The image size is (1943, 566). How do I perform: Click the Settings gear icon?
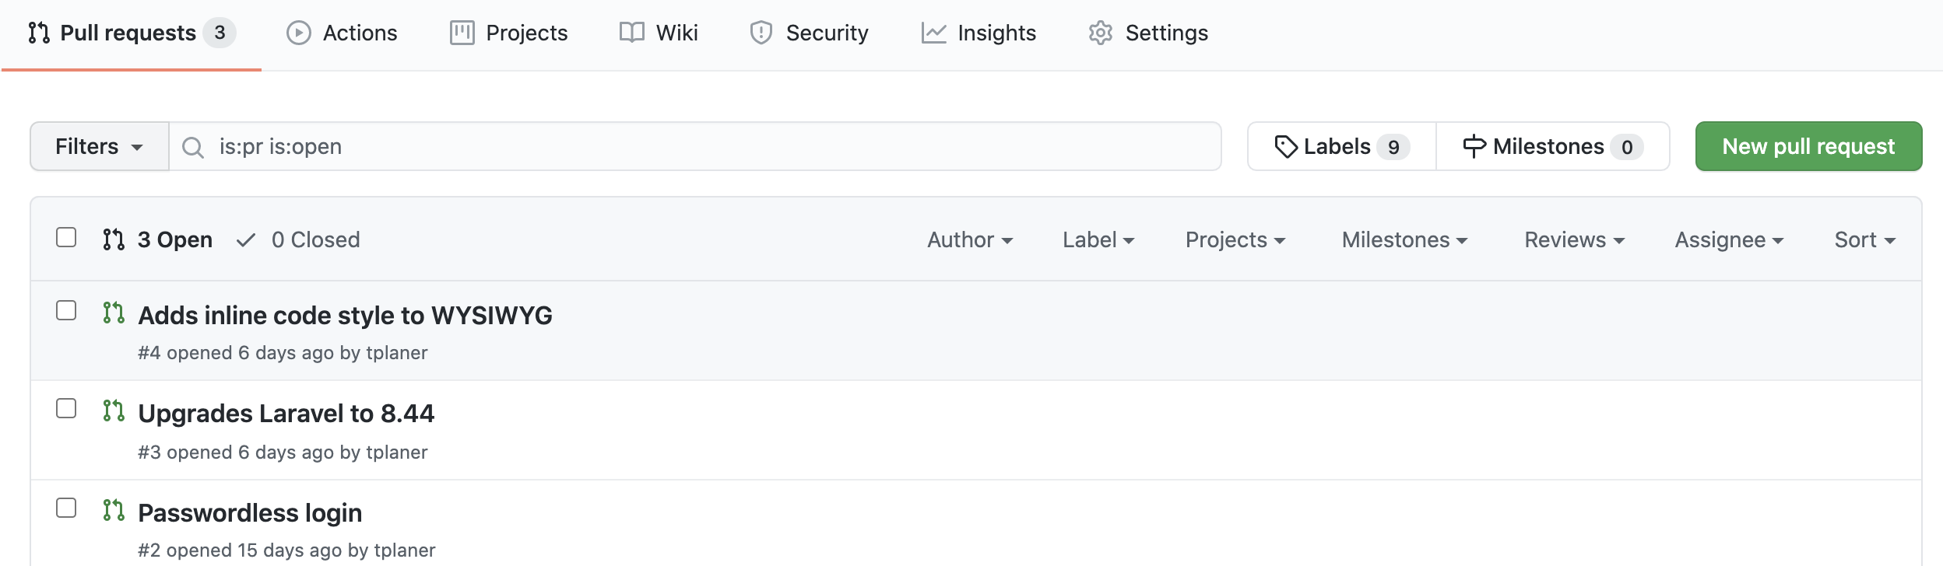[1101, 33]
